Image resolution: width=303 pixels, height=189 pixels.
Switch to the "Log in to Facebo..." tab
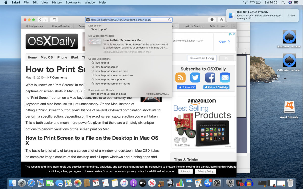[x=193, y=26]
